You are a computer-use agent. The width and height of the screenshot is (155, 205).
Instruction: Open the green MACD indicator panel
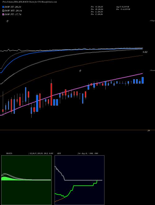[x=26, y=180]
